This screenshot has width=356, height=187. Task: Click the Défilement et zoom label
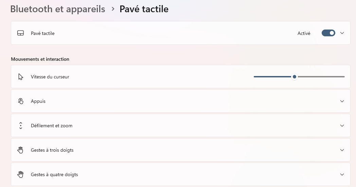[52, 126]
